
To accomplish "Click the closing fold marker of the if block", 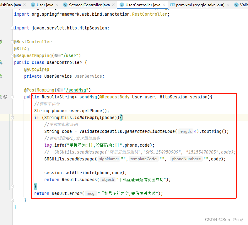I will [x=12, y=186].
